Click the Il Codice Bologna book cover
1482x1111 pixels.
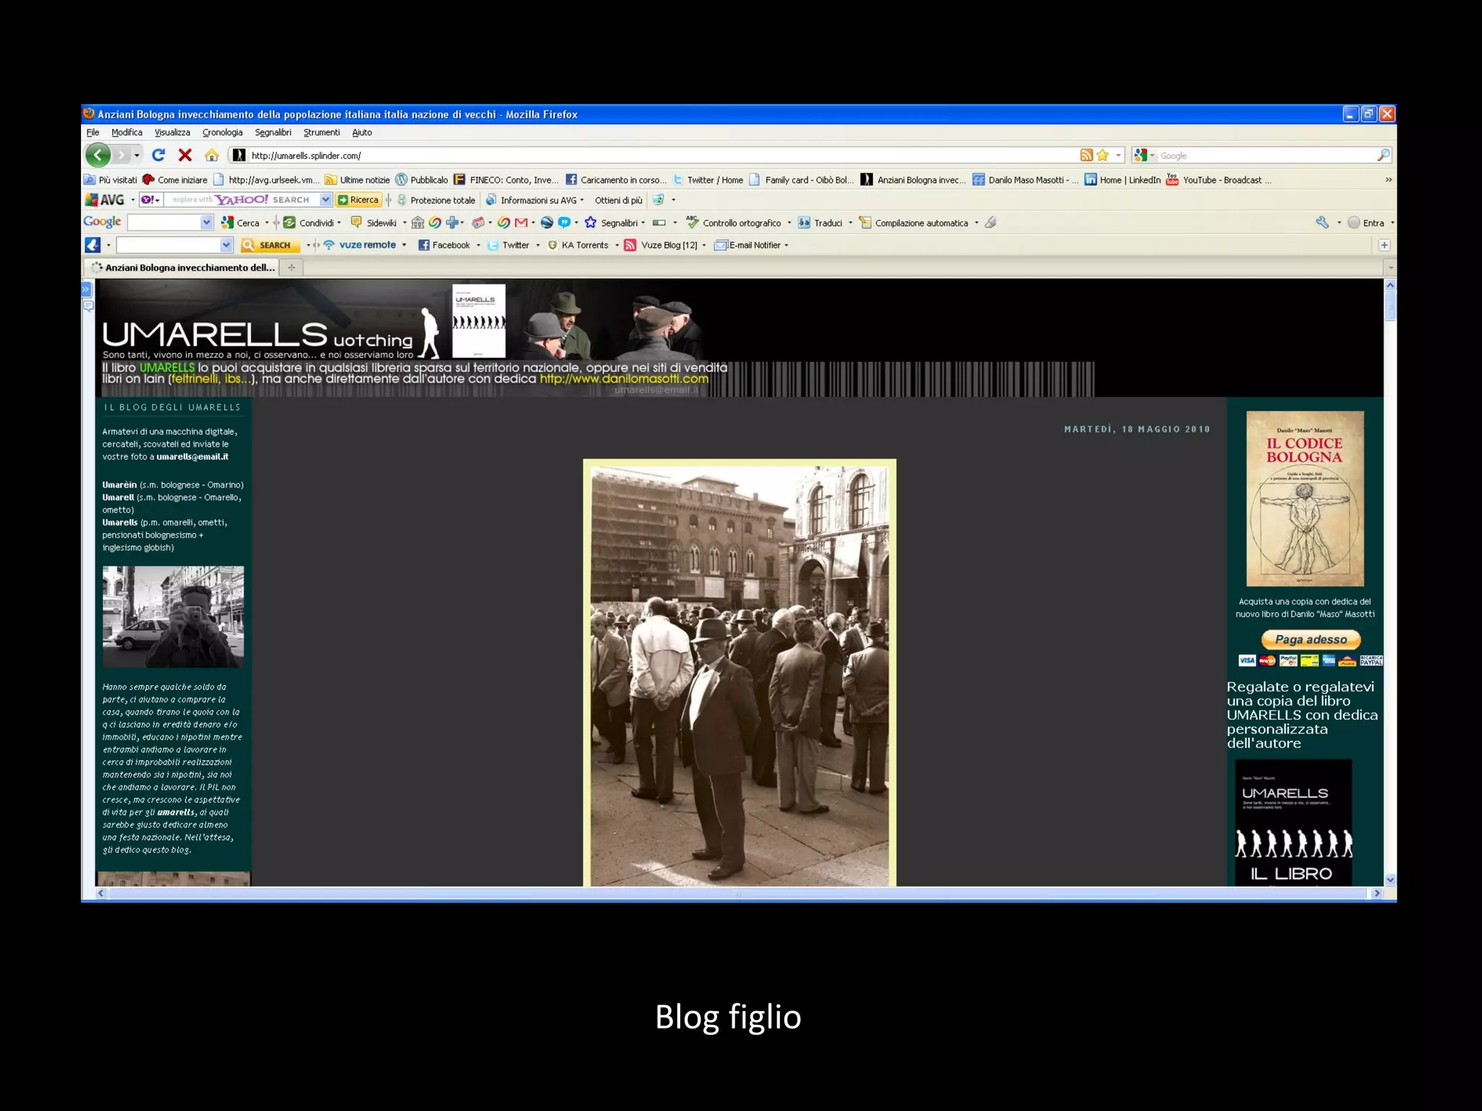pyautogui.click(x=1305, y=498)
